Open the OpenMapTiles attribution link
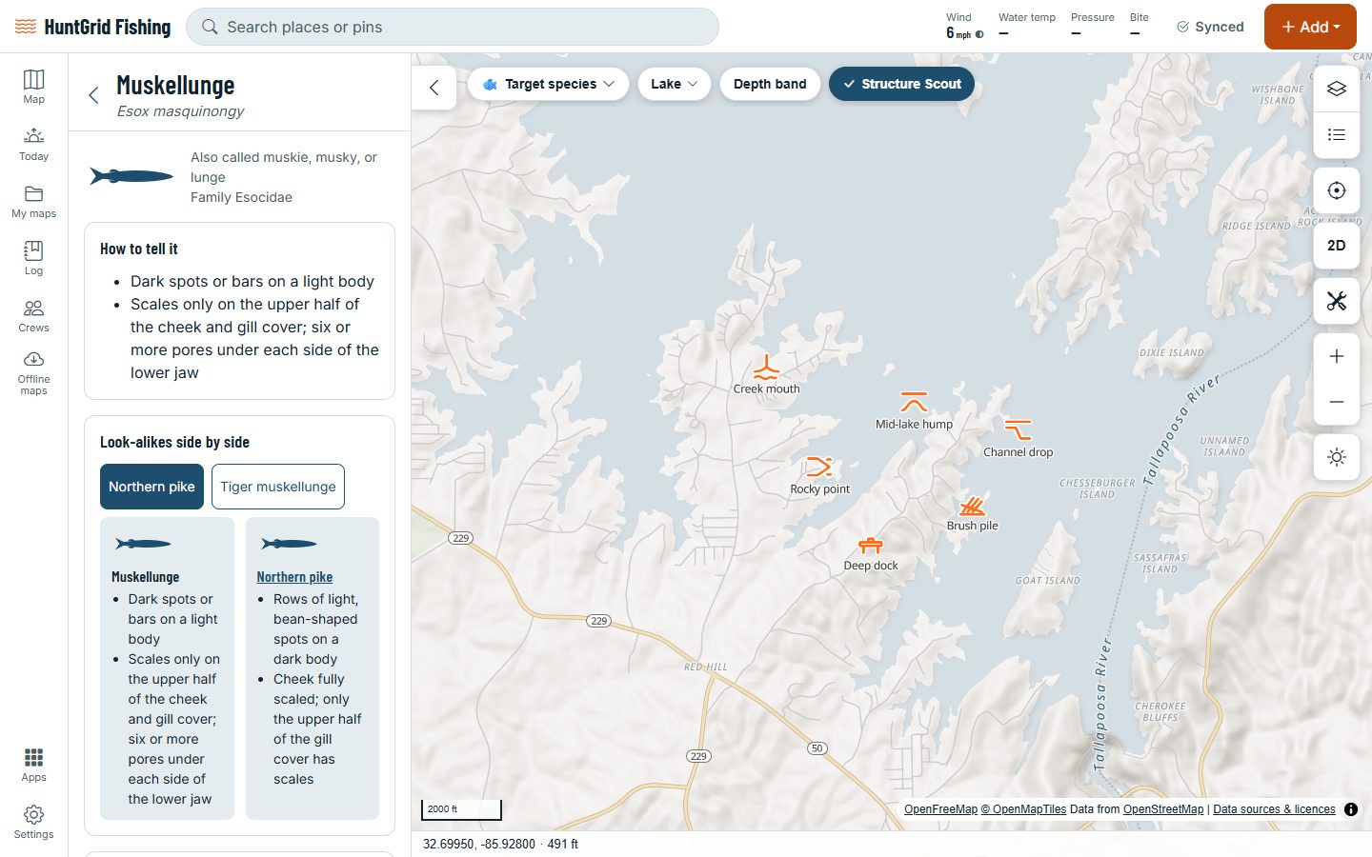Screen dimensions: 1372x857 (1023, 809)
